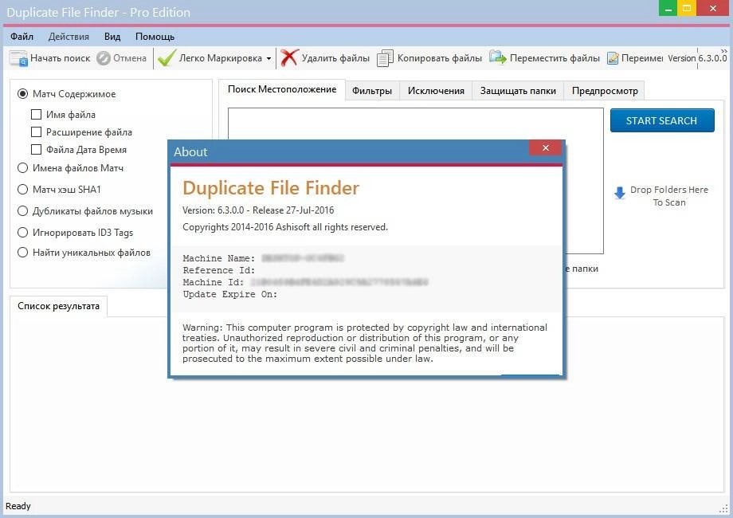The height and width of the screenshot is (518, 733).
Task: Click the Reference Id label in About
Action: (x=219, y=270)
